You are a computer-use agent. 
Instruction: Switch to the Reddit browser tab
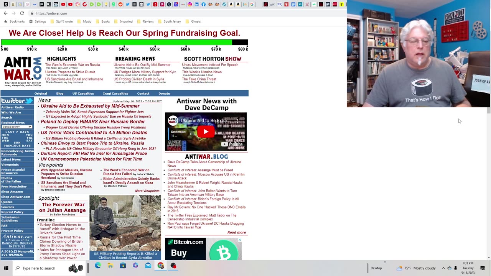120,4
